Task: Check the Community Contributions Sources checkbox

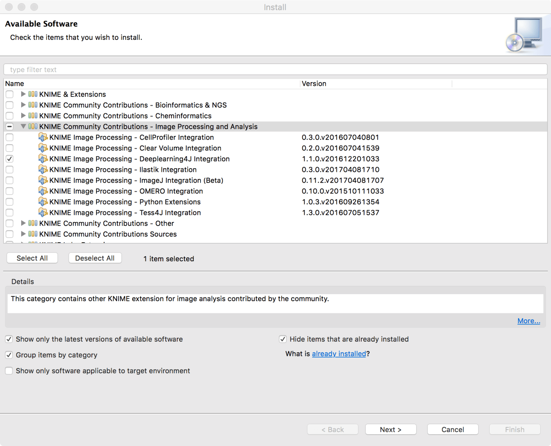Action: [x=10, y=234]
